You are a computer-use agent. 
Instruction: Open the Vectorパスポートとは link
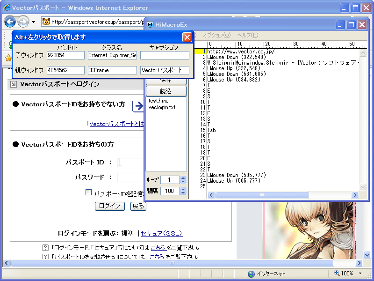coord(116,124)
